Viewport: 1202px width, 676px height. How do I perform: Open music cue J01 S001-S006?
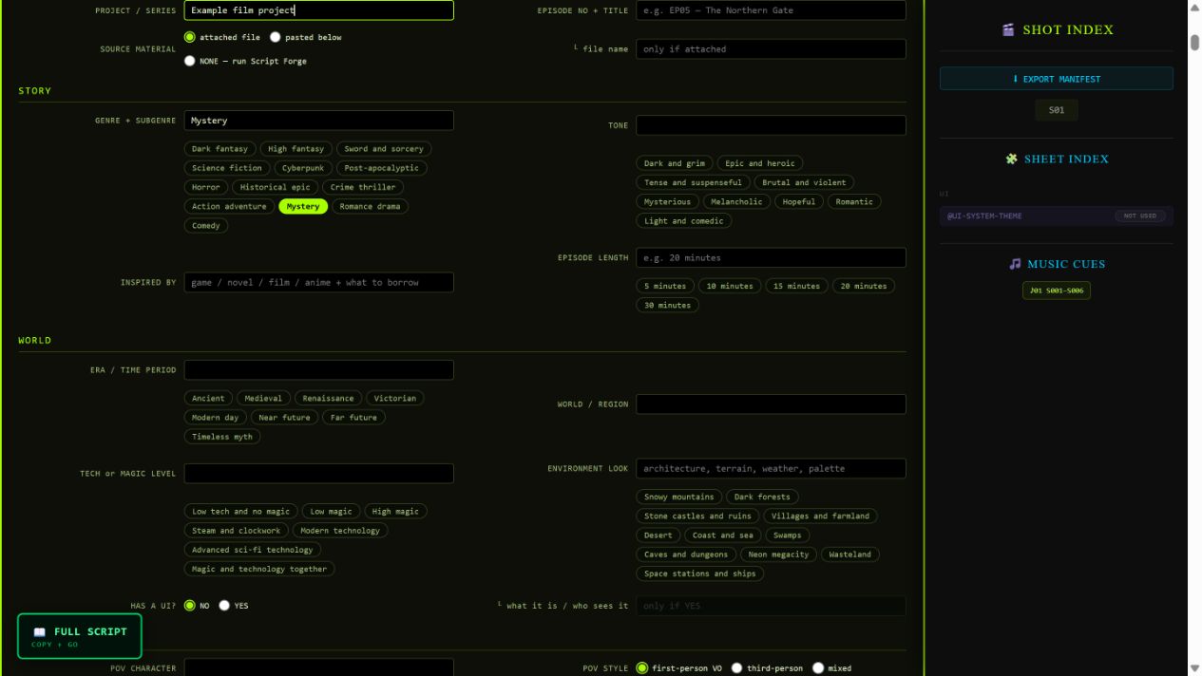[x=1056, y=291]
